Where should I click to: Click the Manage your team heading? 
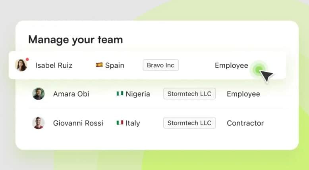pos(75,40)
